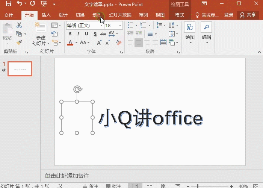Open the File (文件) tab
The width and height of the screenshot is (263, 188).
(x=9, y=15)
